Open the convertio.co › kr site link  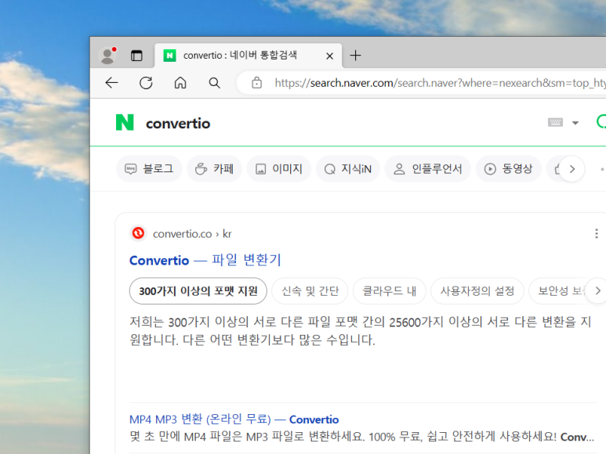coord(192,234)
